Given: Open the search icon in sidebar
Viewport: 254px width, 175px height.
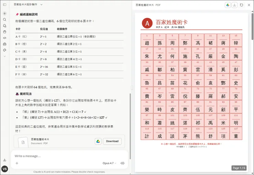Looking at the screenshot, I should [x=5, y=19].
